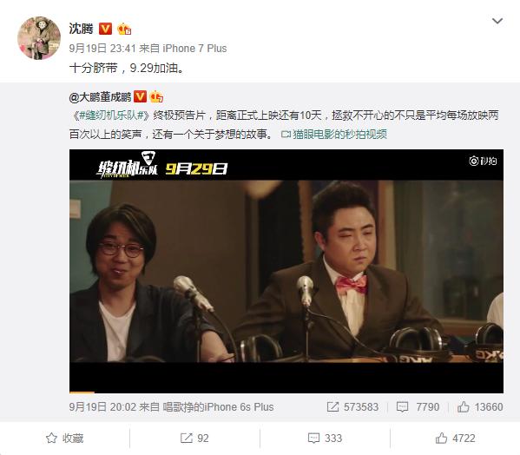Open the 猫眼电影的秒拍视频 link
This screenshot has width=520, height=455.
click(x=334, y=135)
